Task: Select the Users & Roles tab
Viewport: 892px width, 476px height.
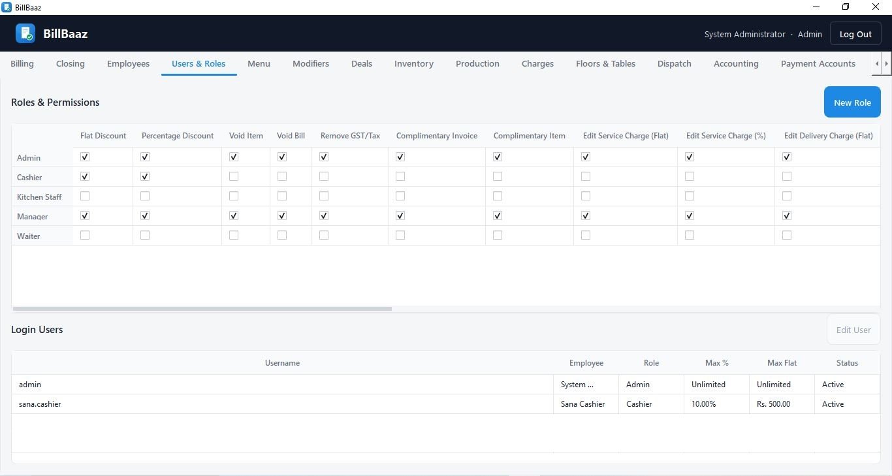Action: click(x=199, y=63)
